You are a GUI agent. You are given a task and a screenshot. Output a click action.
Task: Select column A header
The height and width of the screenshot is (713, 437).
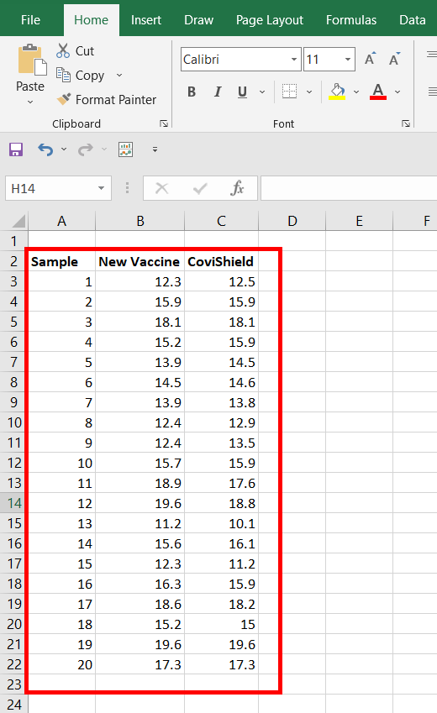[62, 222]
